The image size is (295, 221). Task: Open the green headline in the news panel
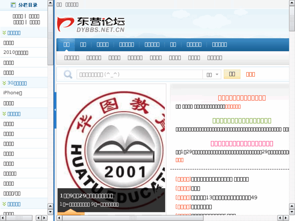pos(242,120)
